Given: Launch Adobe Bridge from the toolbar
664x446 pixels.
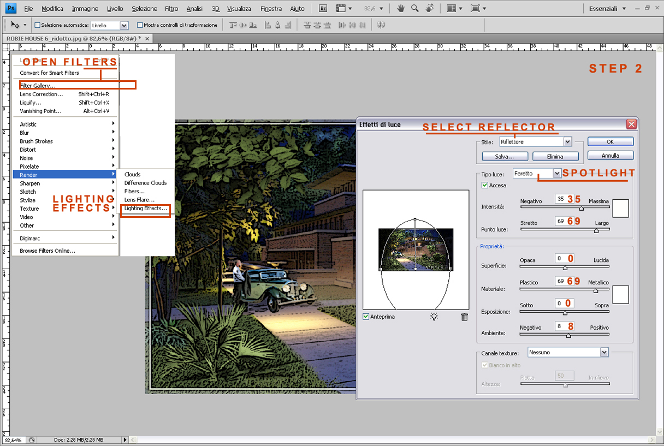Looking at the screenshot, I should pyautogui.click(x=323, y=8).
